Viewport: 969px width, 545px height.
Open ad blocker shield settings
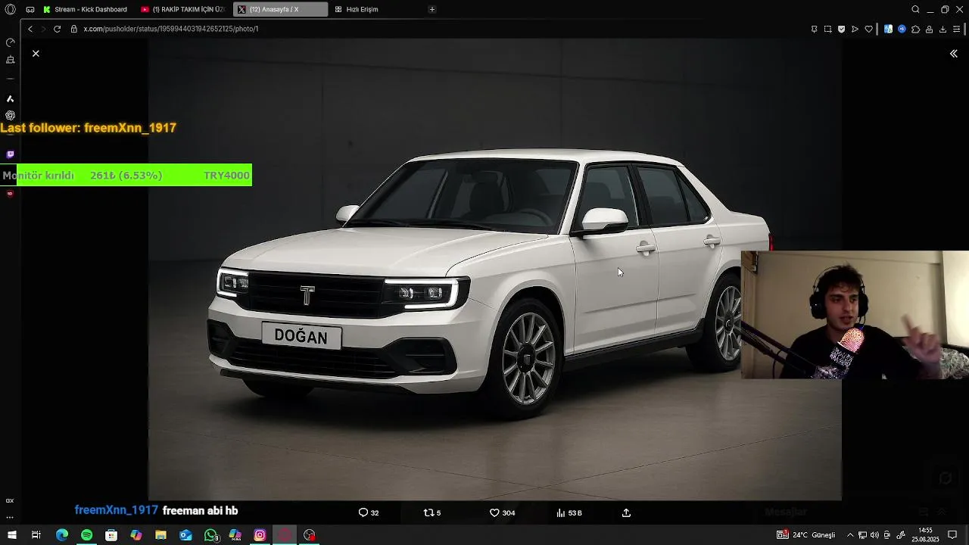tap(841, 29)
